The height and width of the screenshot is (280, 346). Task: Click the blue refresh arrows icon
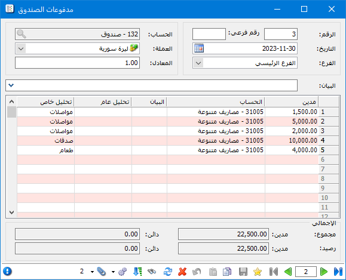click(x=168, y=272)
